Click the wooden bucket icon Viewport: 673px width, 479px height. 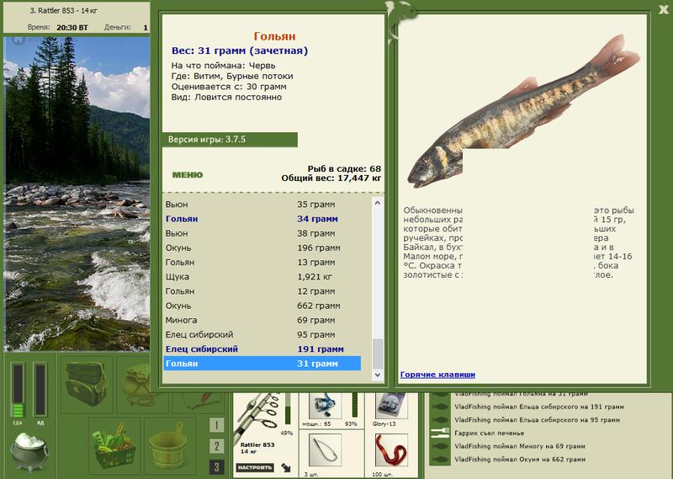click(168, 445)
